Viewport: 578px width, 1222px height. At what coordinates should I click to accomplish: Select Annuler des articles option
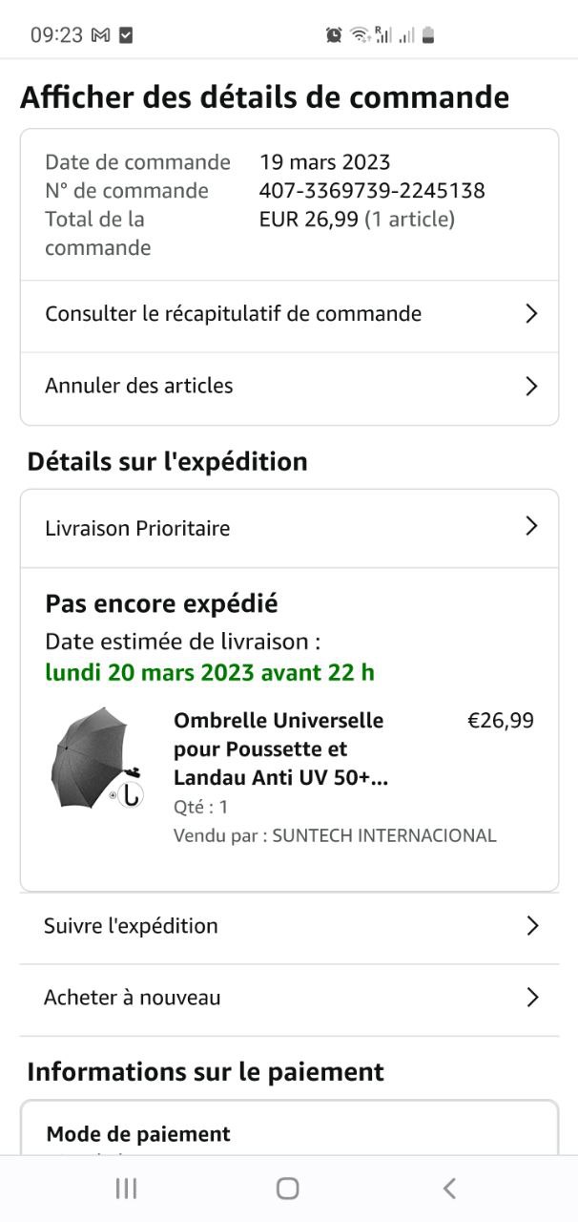point(139,387)
